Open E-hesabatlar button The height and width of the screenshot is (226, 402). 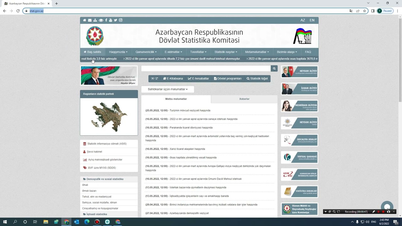(198, 78)
